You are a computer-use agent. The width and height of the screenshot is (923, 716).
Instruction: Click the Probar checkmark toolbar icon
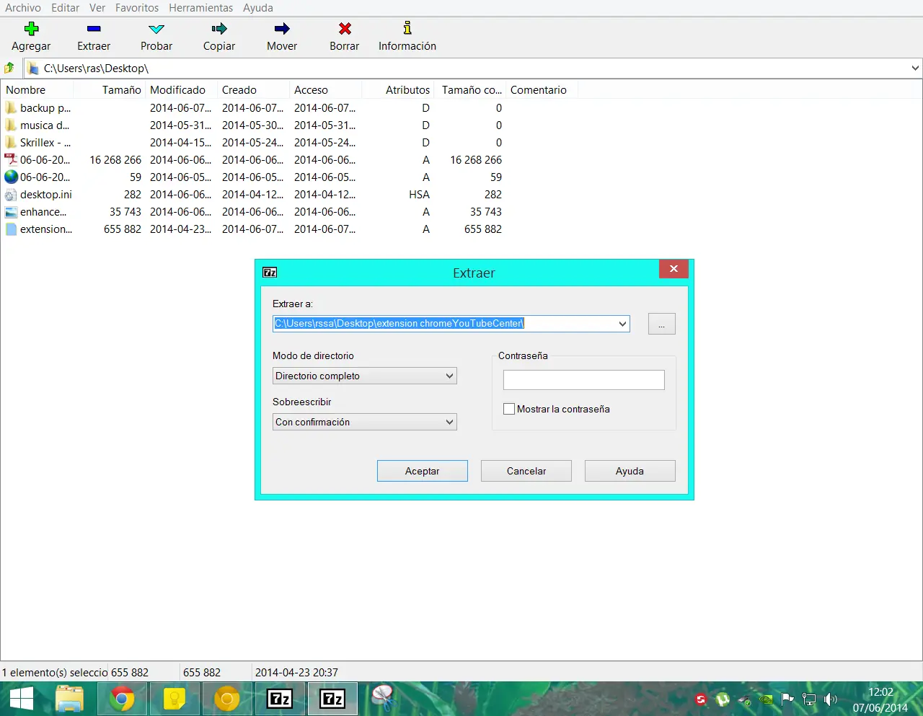coord(156,29)
